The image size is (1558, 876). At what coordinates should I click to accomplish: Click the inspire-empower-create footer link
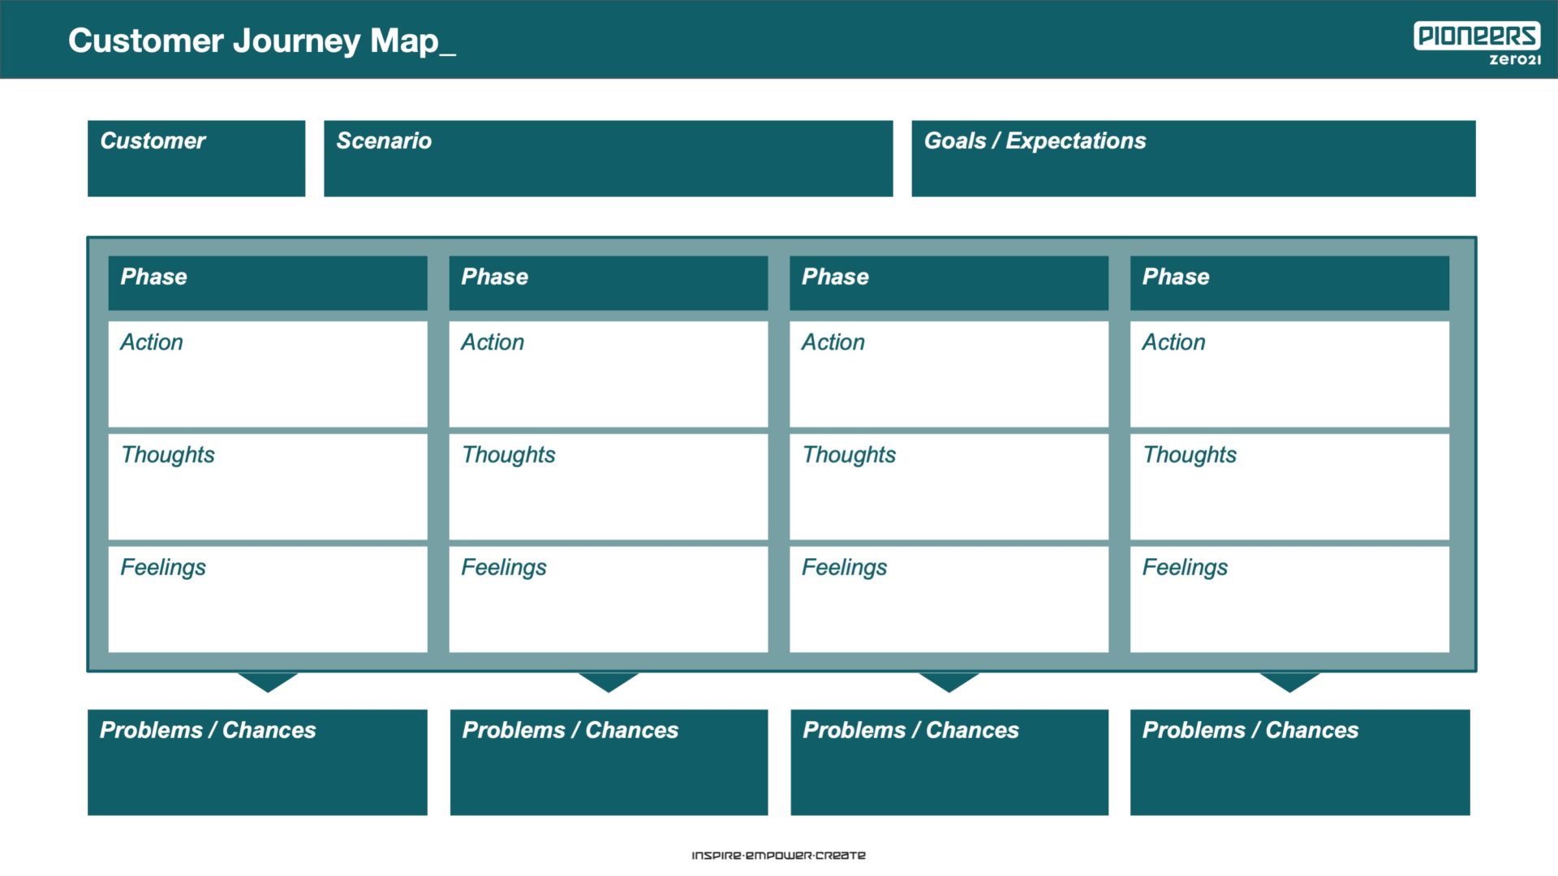pyautogui.click(x=778, y=857)
